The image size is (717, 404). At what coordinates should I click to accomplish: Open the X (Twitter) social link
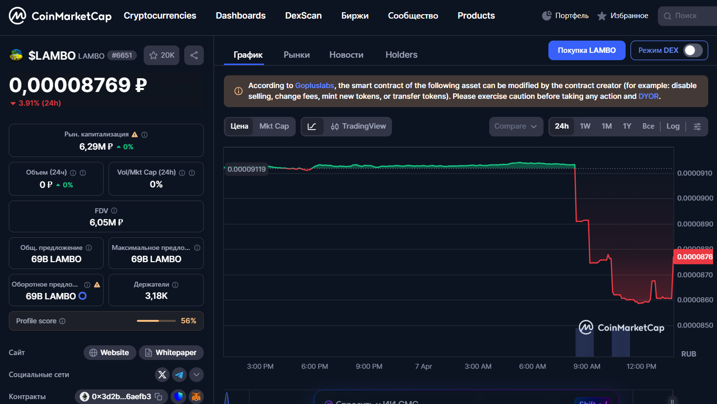162,375
